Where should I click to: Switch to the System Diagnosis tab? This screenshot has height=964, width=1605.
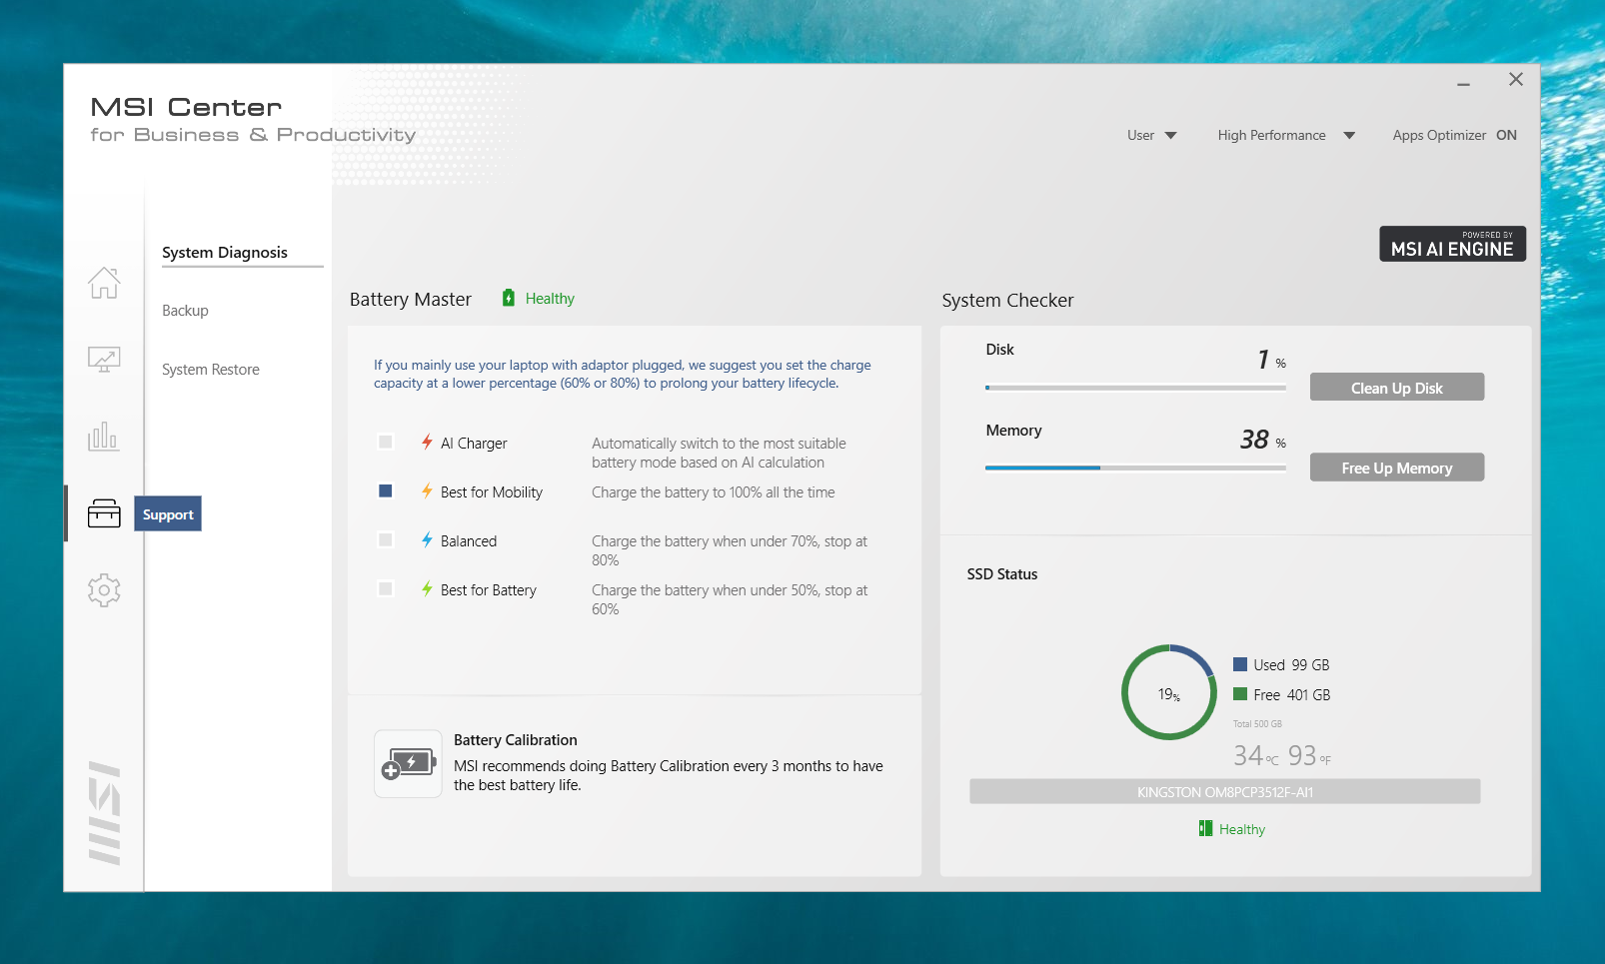tap(225, 253)
